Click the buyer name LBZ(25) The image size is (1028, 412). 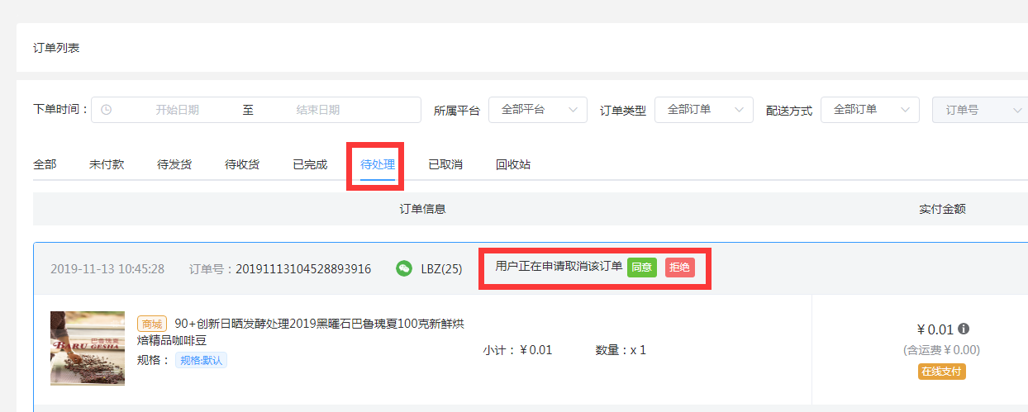pyautogui.click(x=442, y=269)
